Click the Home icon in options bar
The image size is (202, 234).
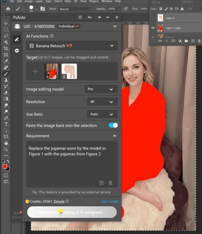(x=8, y=9)
